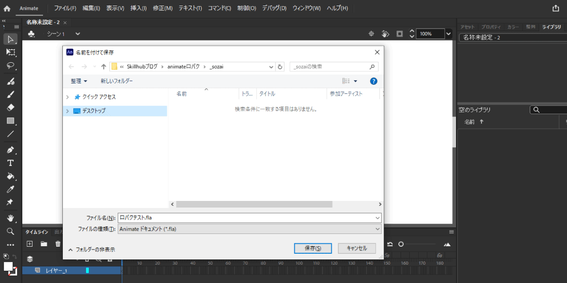This screenshot has width=567, height=283.
Task: Click the animateロパク breadcrumb folder
Action: click(x=183, y=67)
